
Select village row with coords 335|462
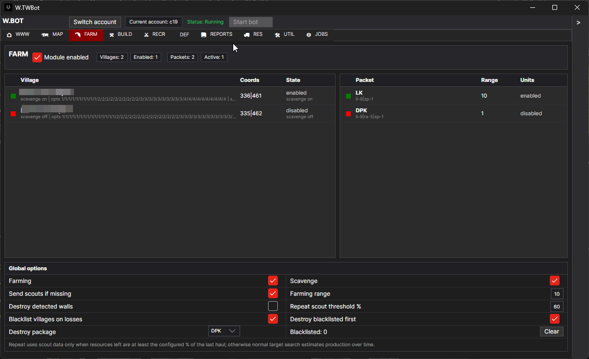tap(170, 113)
